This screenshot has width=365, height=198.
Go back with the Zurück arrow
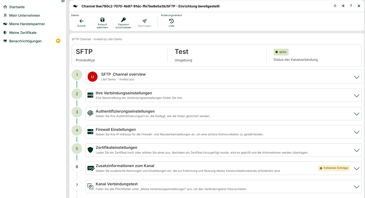click(81, 21)
